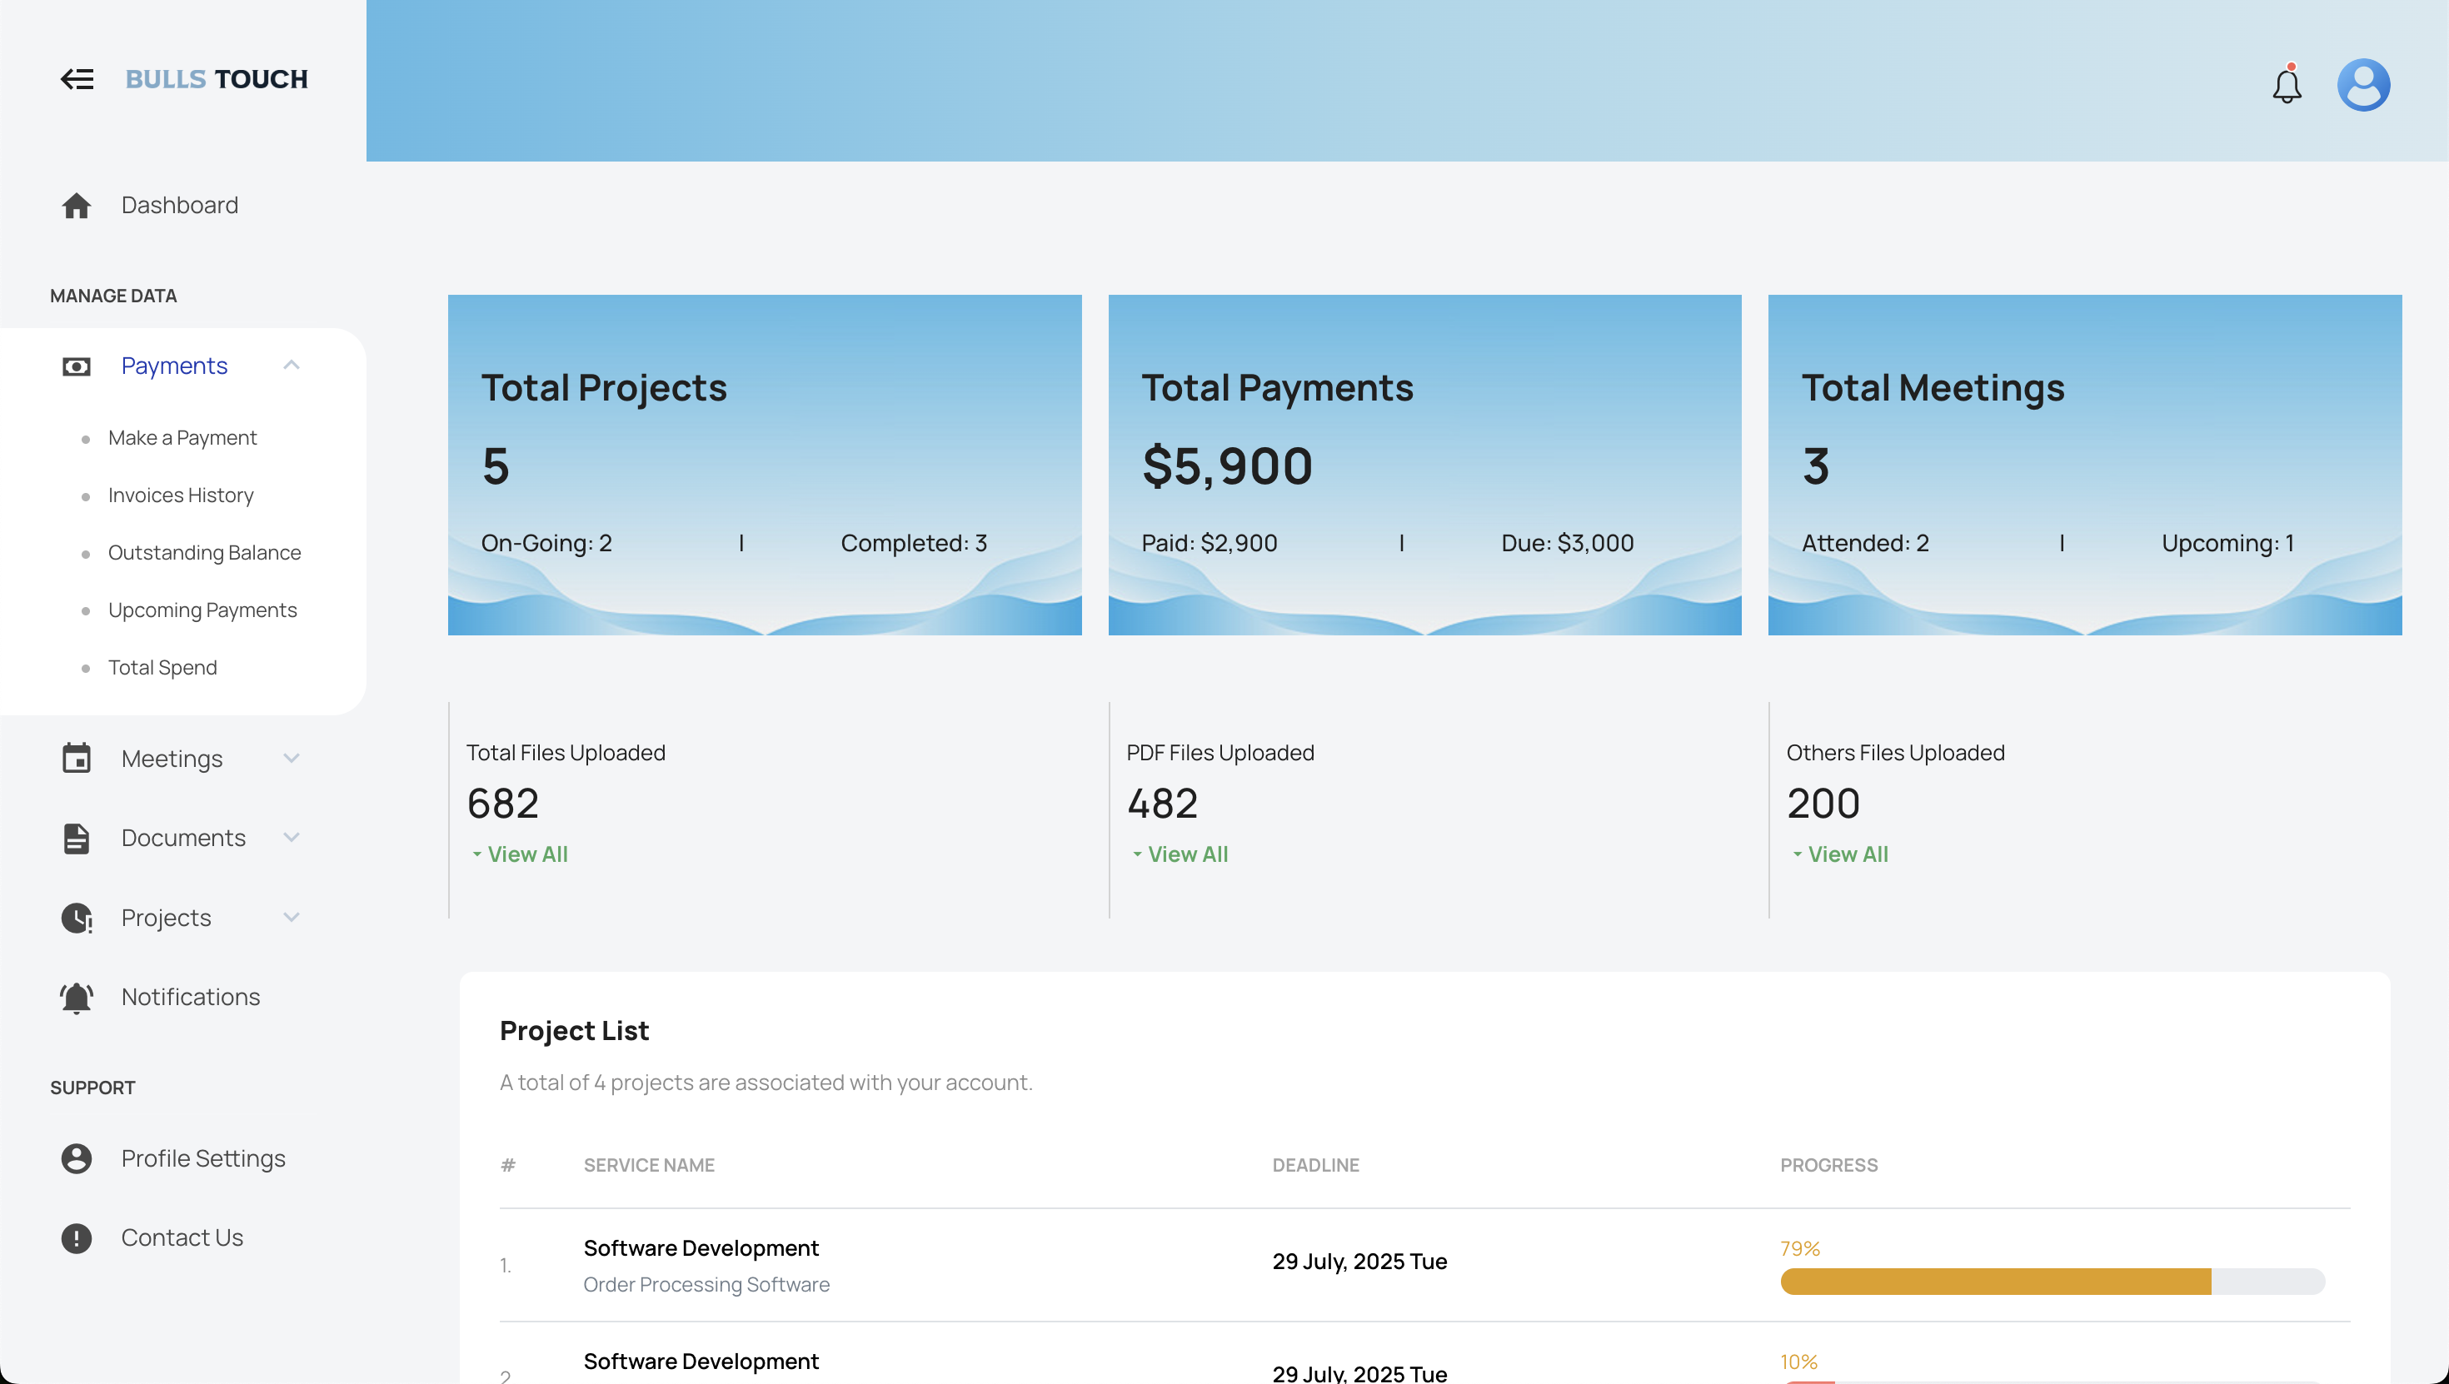Expand the Meetings menu chevron
This screenshot has width=2449, height=1384.
[x=292, y=759]
